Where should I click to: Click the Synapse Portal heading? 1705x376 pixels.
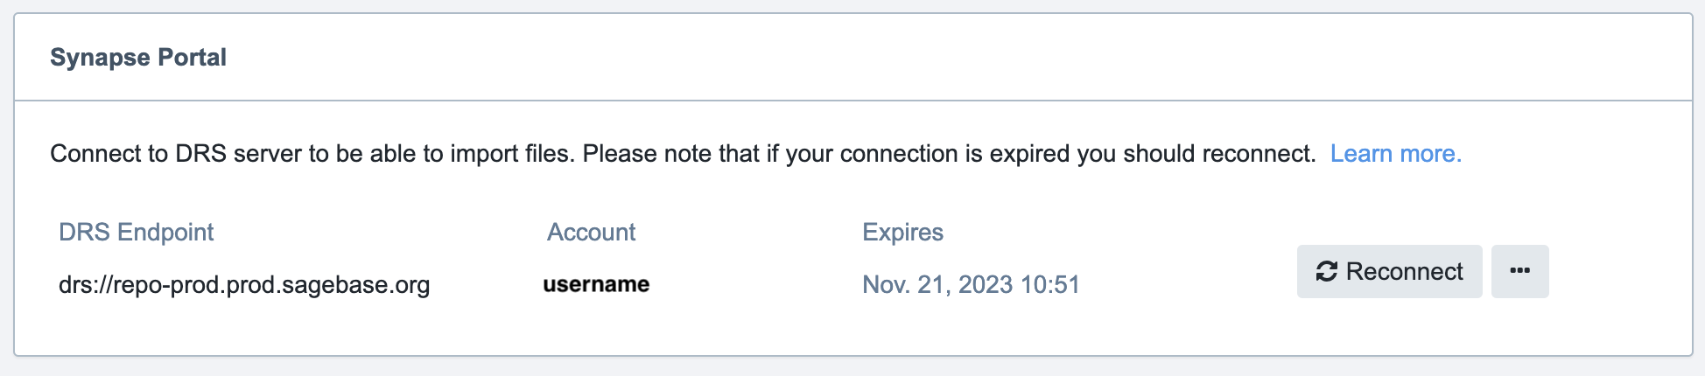pyautogui.click(x=138, y=58)
